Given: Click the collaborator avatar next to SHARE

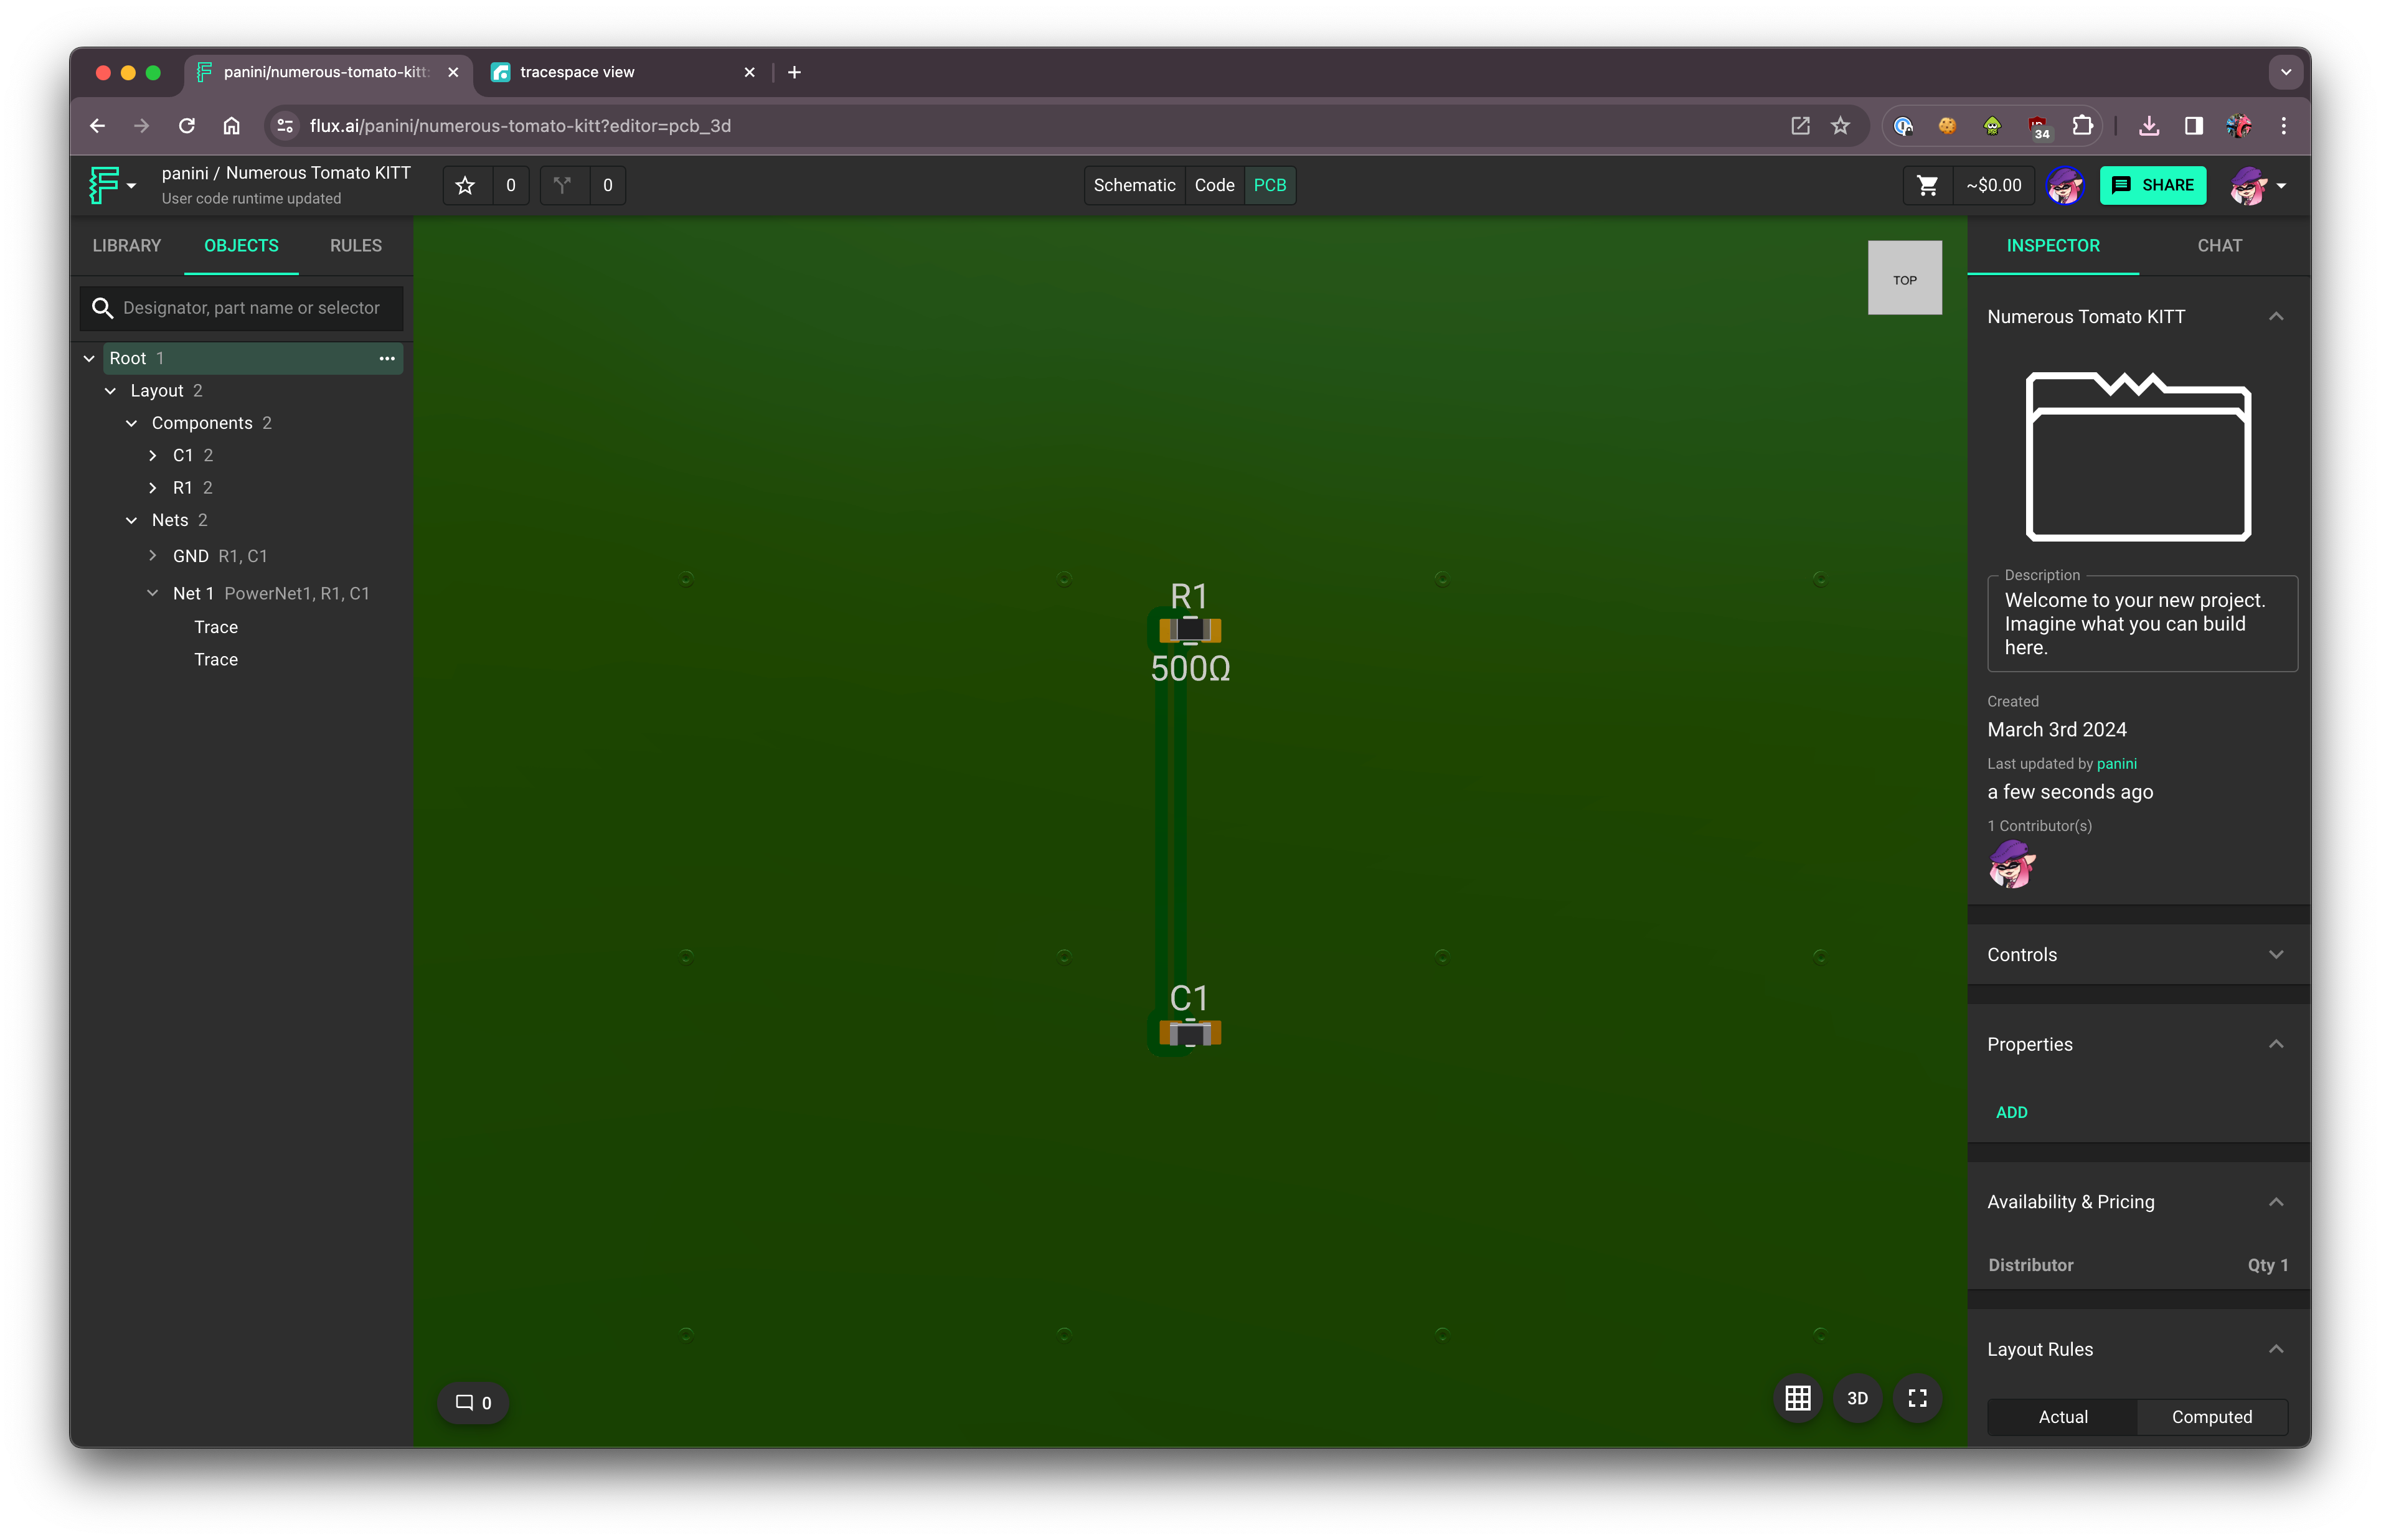Looking at the screenshot, I should pyautogui.click(x=2065, y=185).
